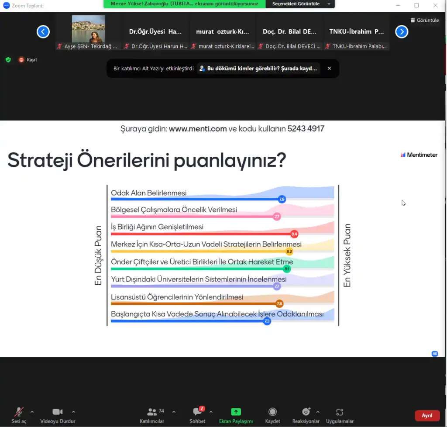The image size is (447, 427).
Task: Open the Sohbet chat panel
Action: [197, 413]
